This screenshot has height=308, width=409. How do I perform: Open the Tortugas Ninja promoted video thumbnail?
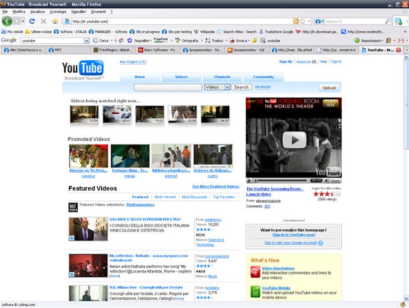(130, 156)
